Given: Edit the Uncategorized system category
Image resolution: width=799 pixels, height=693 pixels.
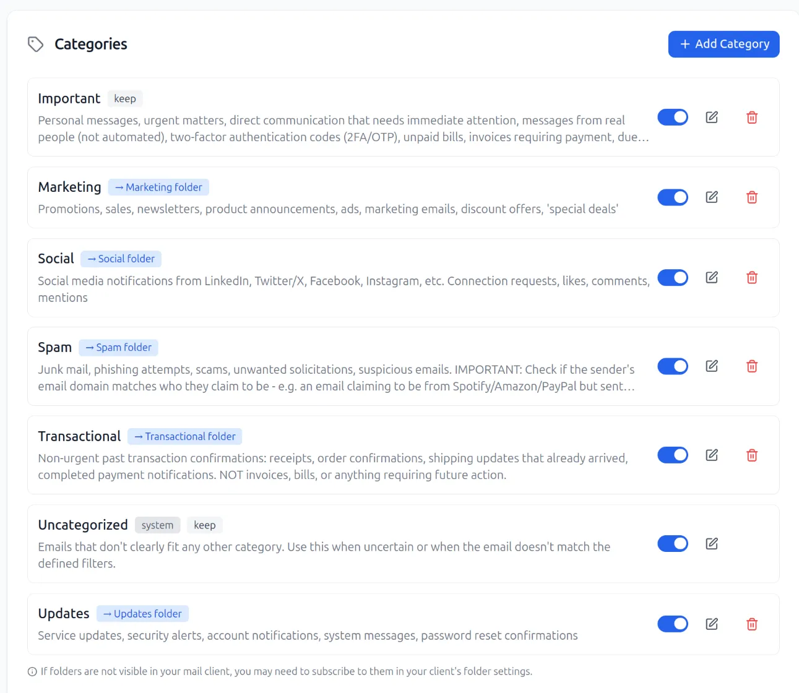Looking at the screenshot, I should (712, 544).
